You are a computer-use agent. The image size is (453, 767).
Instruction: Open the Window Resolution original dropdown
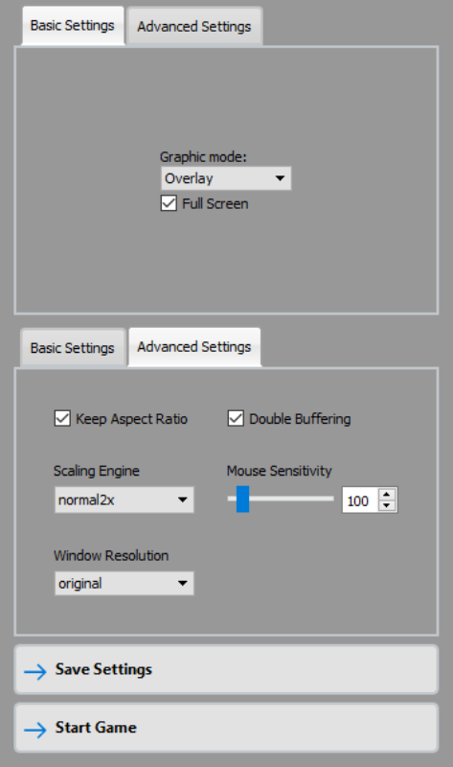pyautogui.click(x=125, y=583)
